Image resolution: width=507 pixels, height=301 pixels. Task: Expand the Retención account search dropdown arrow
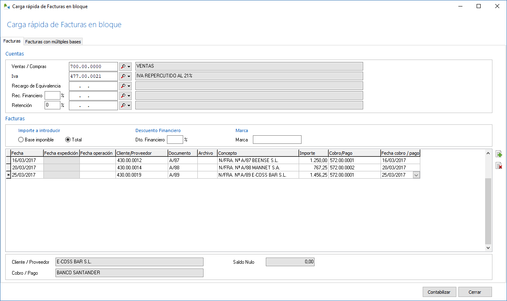click(129, 105)
